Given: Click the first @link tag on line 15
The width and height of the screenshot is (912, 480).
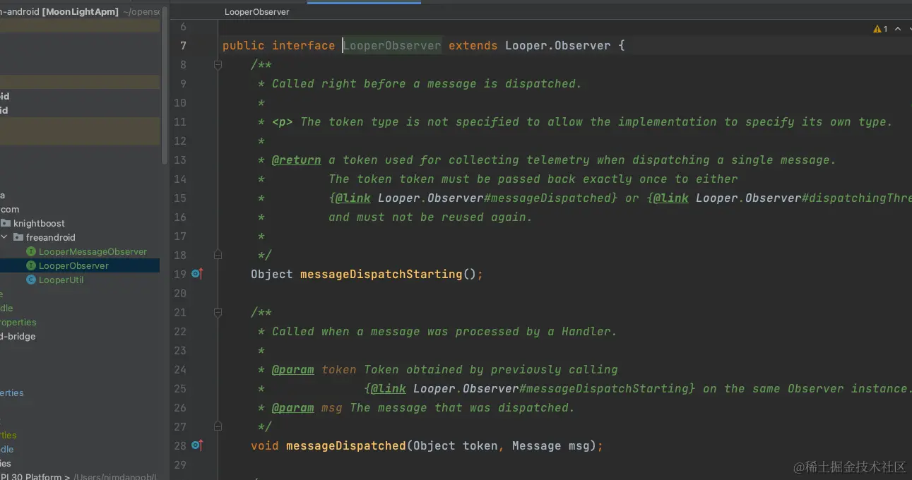Looking at the screenshot, I should (x=353, y=198).
